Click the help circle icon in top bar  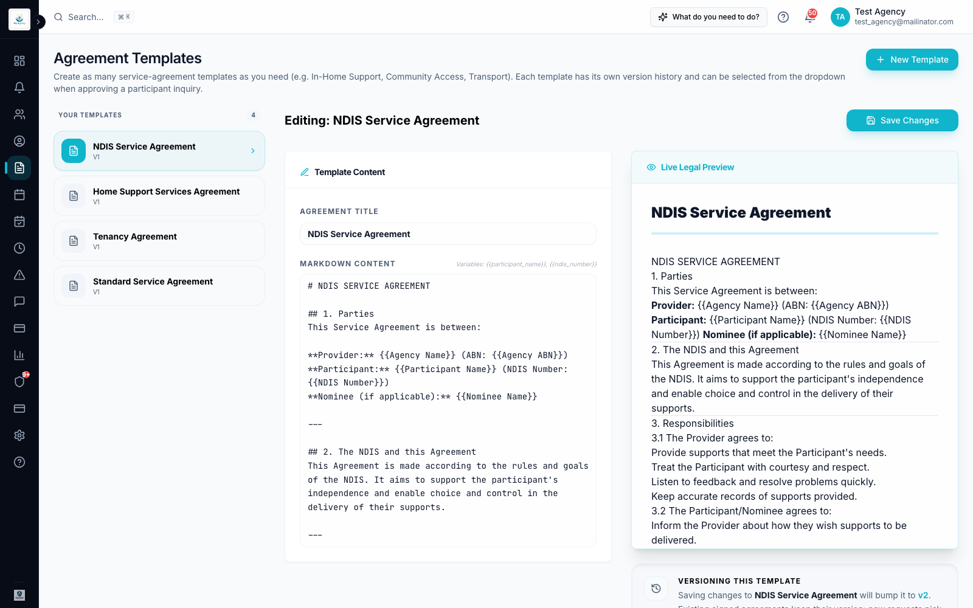click(x=783, y=17)
